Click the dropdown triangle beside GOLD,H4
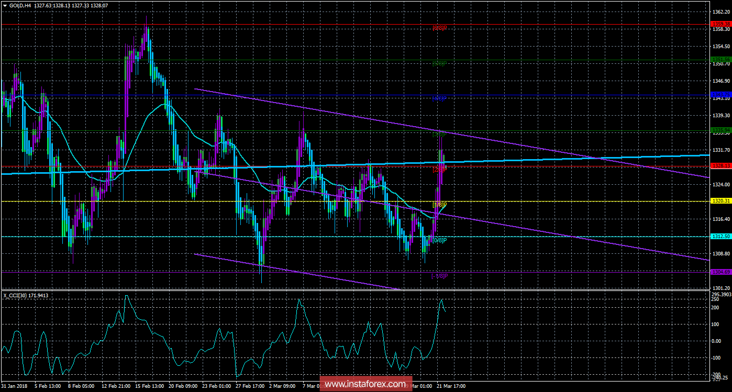The image size is (732, 392). click(5, 6)
